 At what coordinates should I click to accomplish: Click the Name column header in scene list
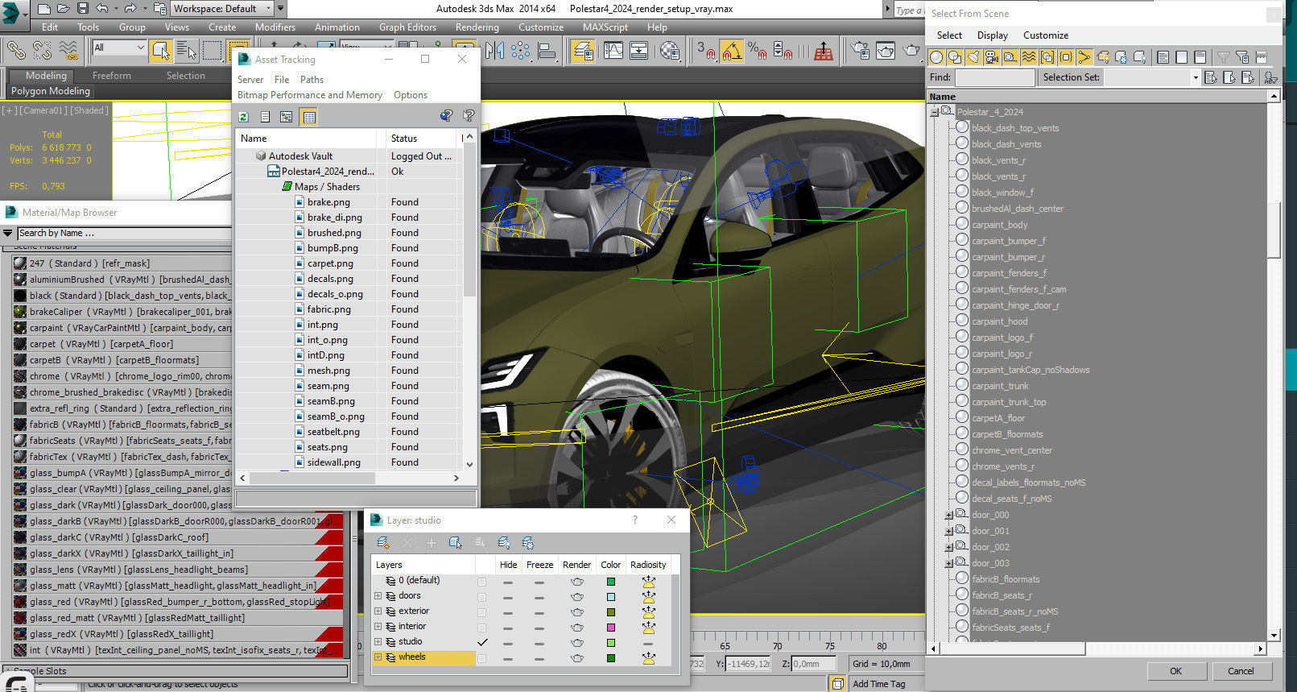click(x=1098, y=97)
